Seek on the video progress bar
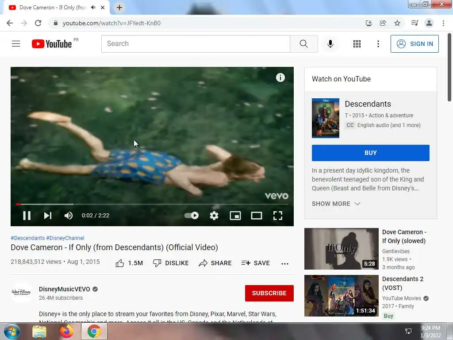This screenshot has width=453, height=340. click(152, 204)
